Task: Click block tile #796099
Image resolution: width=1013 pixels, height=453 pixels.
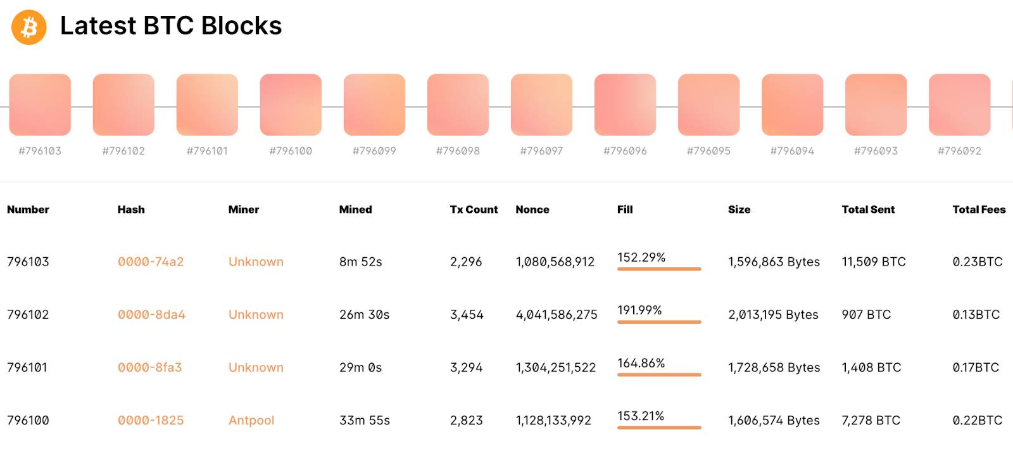Action: 374,105
